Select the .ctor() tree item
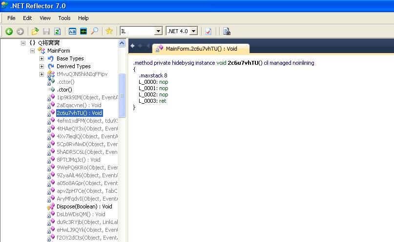Screen dimensions: 394x242 tap(64, 90)
